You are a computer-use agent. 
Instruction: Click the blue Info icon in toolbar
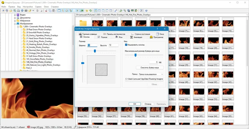(22, 11)
